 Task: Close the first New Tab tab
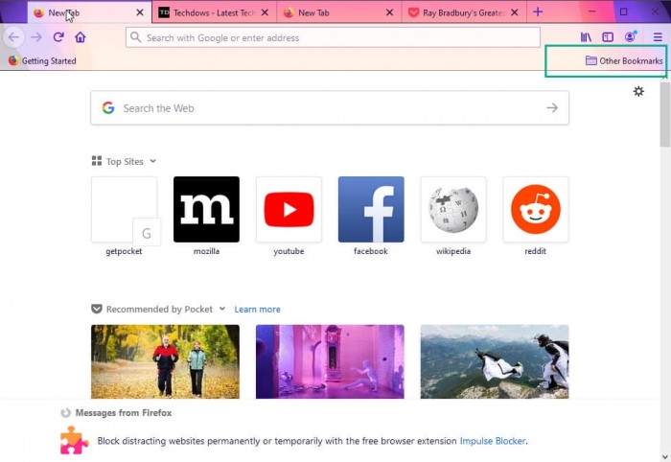tap(140, 12)
